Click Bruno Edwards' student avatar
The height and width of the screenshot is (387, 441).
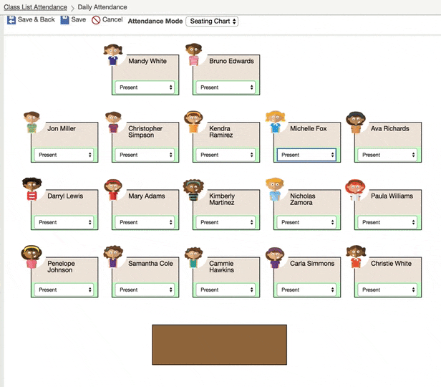(x=193, y=54)
